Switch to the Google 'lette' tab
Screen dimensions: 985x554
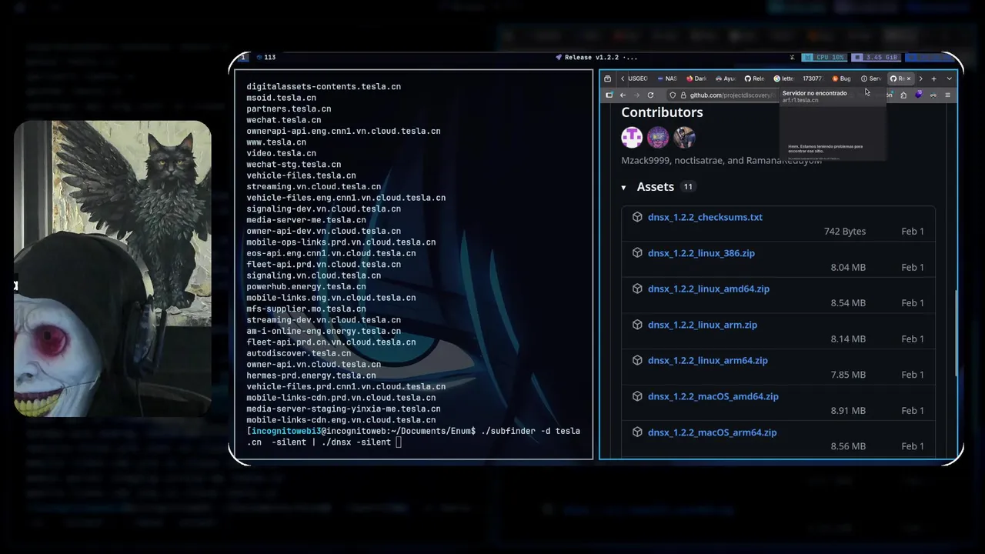(783, 78)
